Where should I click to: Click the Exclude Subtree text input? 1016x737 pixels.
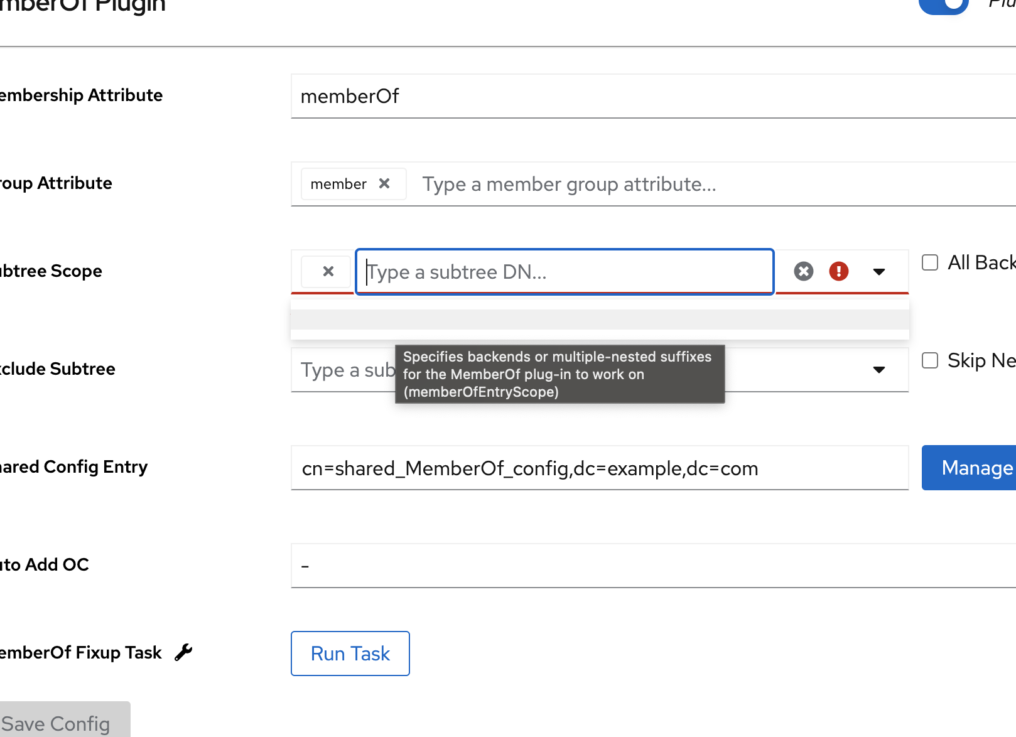click(342, 370)
